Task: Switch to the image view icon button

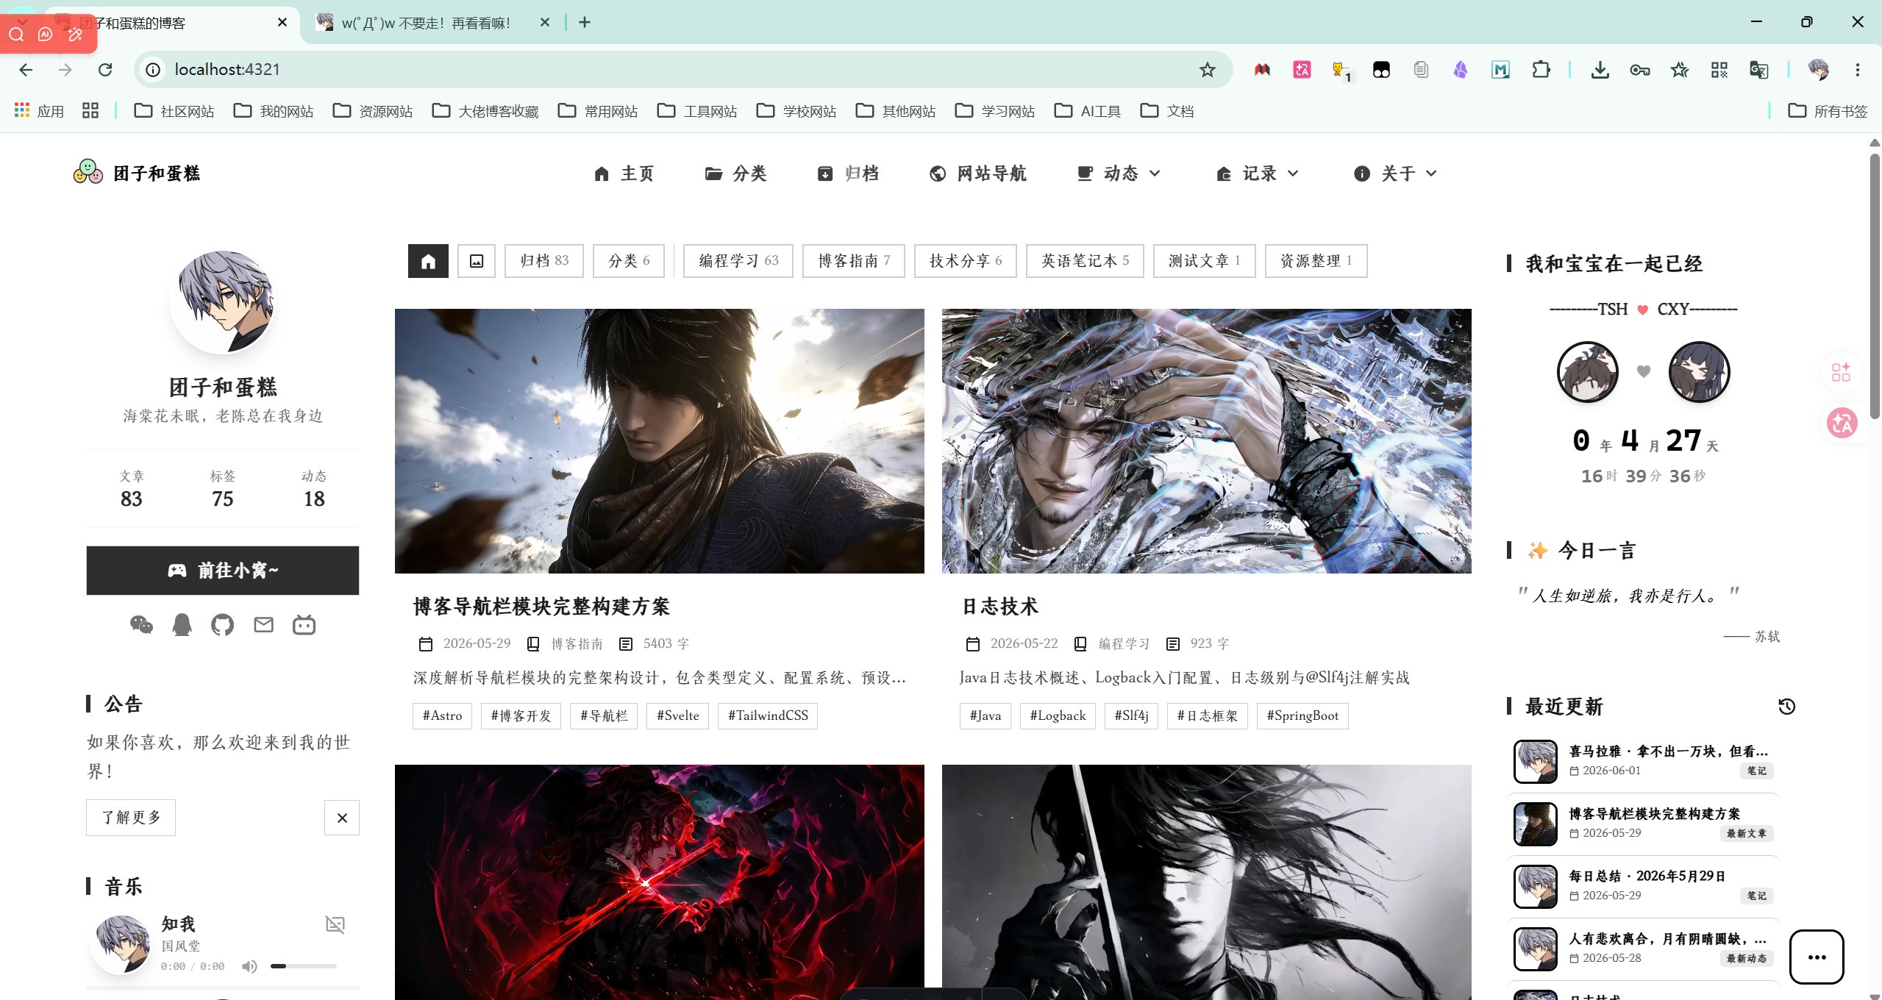Action: pos(477,261)
